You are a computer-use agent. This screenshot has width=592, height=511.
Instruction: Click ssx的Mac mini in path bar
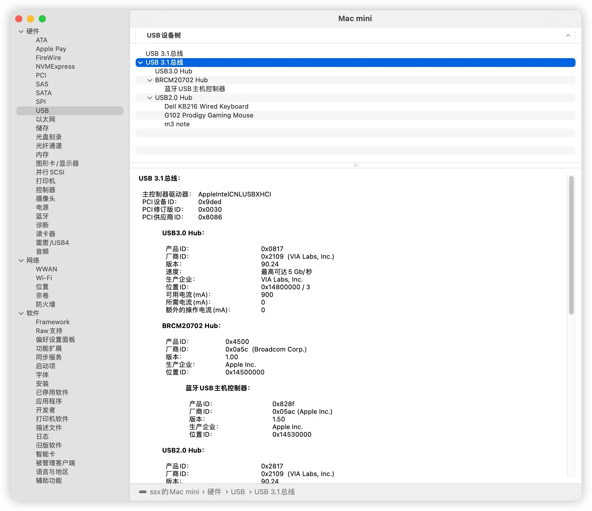(174, 492)
